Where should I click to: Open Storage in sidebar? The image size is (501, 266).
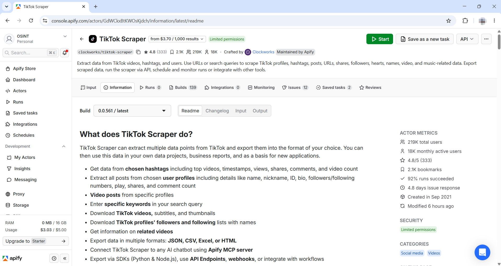tap(36, 205)
